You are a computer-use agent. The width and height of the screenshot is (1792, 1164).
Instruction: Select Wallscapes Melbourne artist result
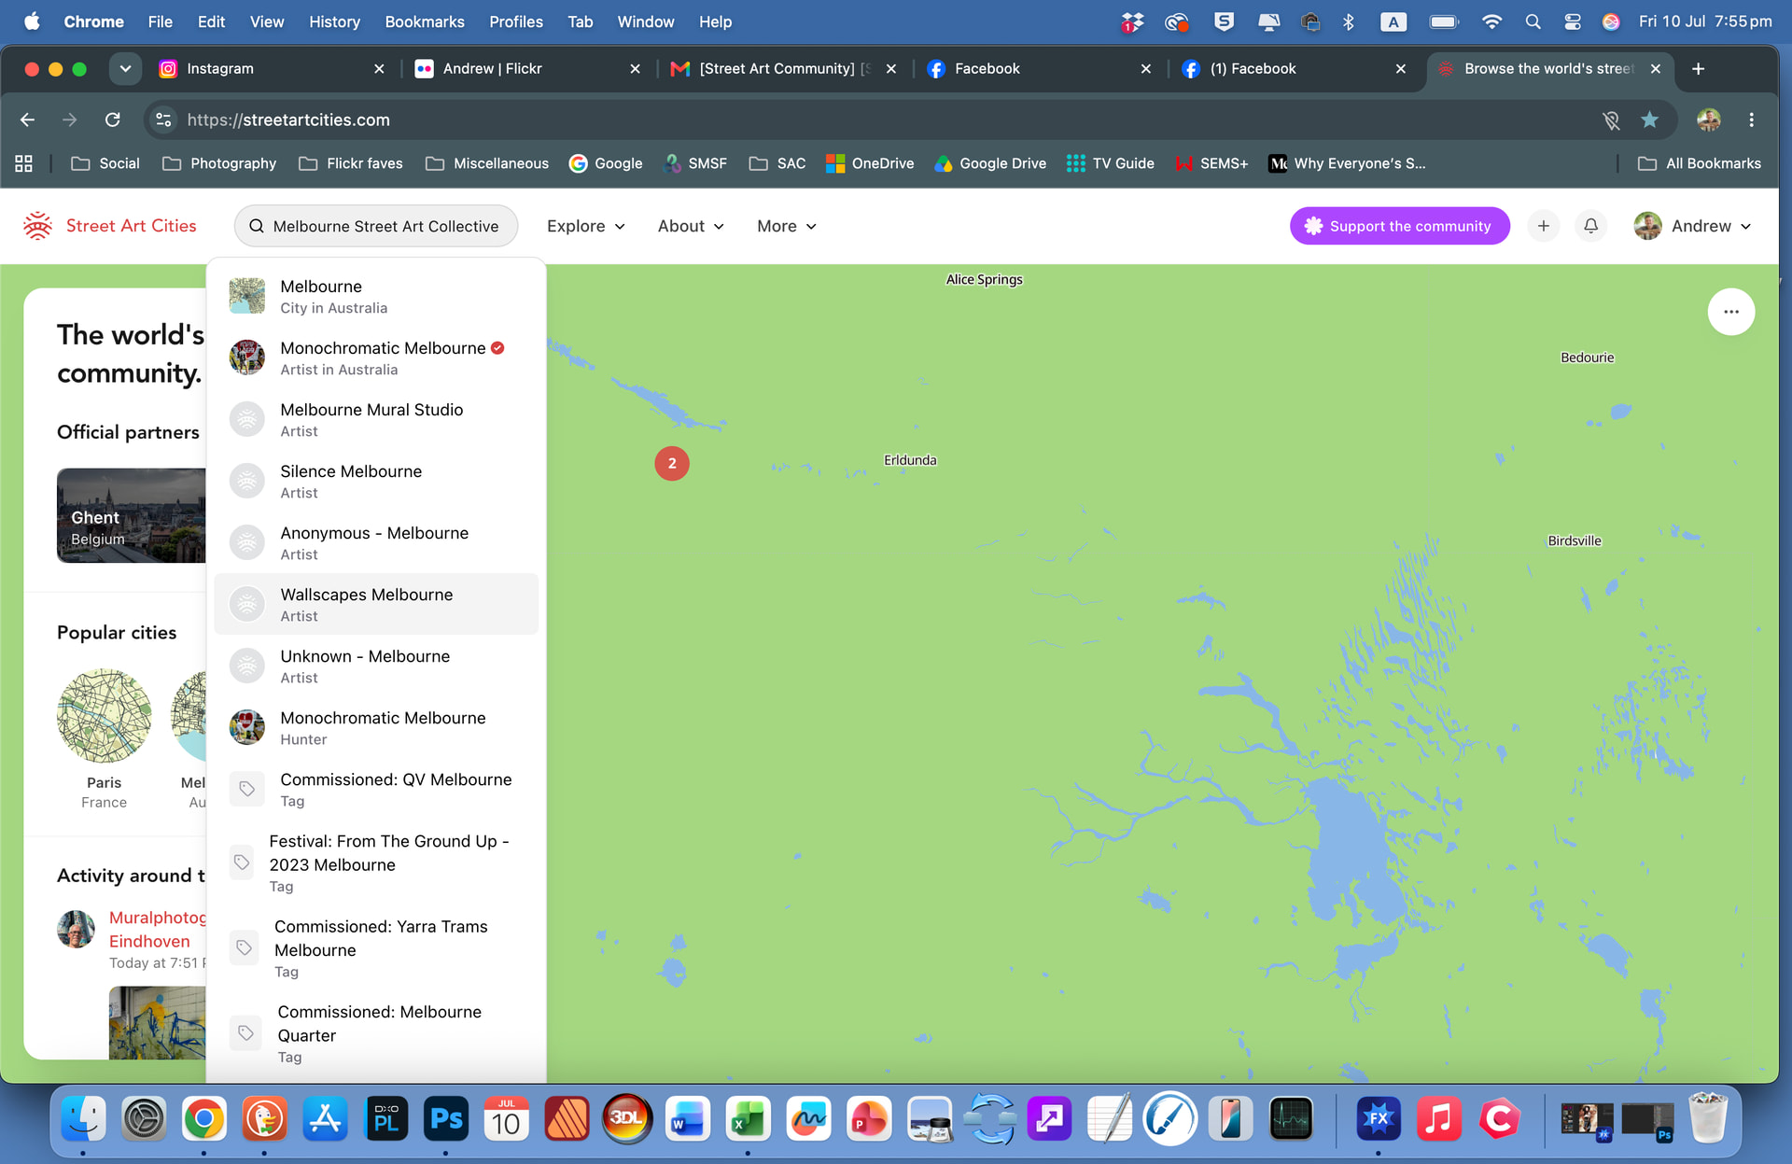coord(376,604)
